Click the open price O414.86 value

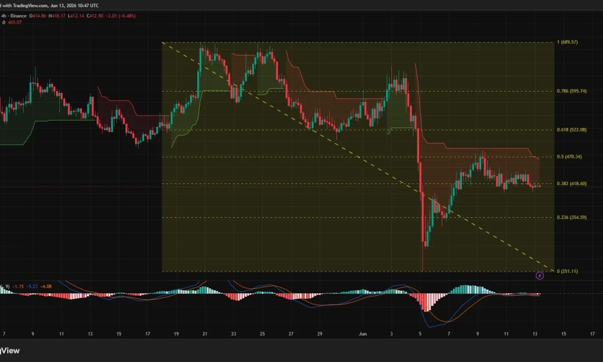(x=37, y=16)
